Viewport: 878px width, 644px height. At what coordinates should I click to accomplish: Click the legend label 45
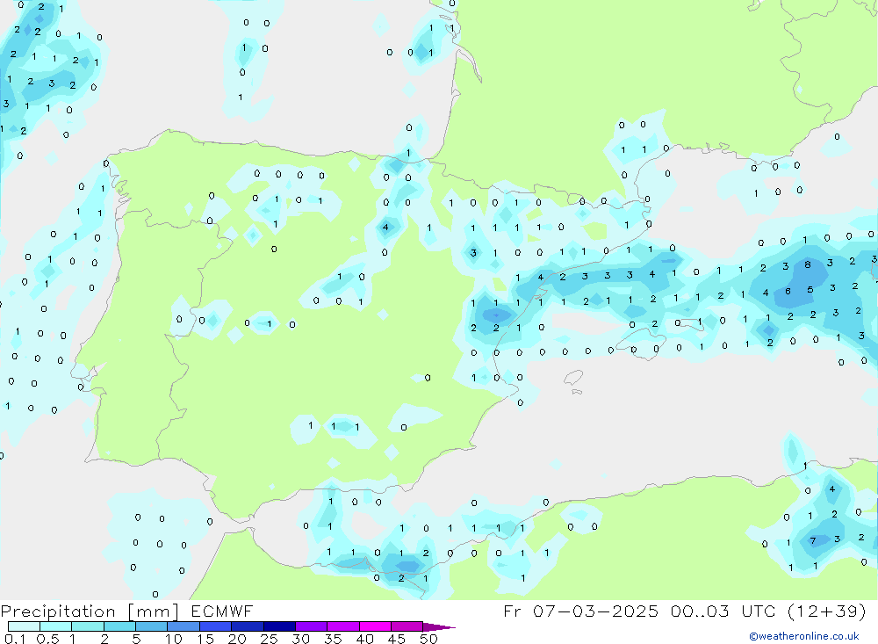click(x=397, y=639)
